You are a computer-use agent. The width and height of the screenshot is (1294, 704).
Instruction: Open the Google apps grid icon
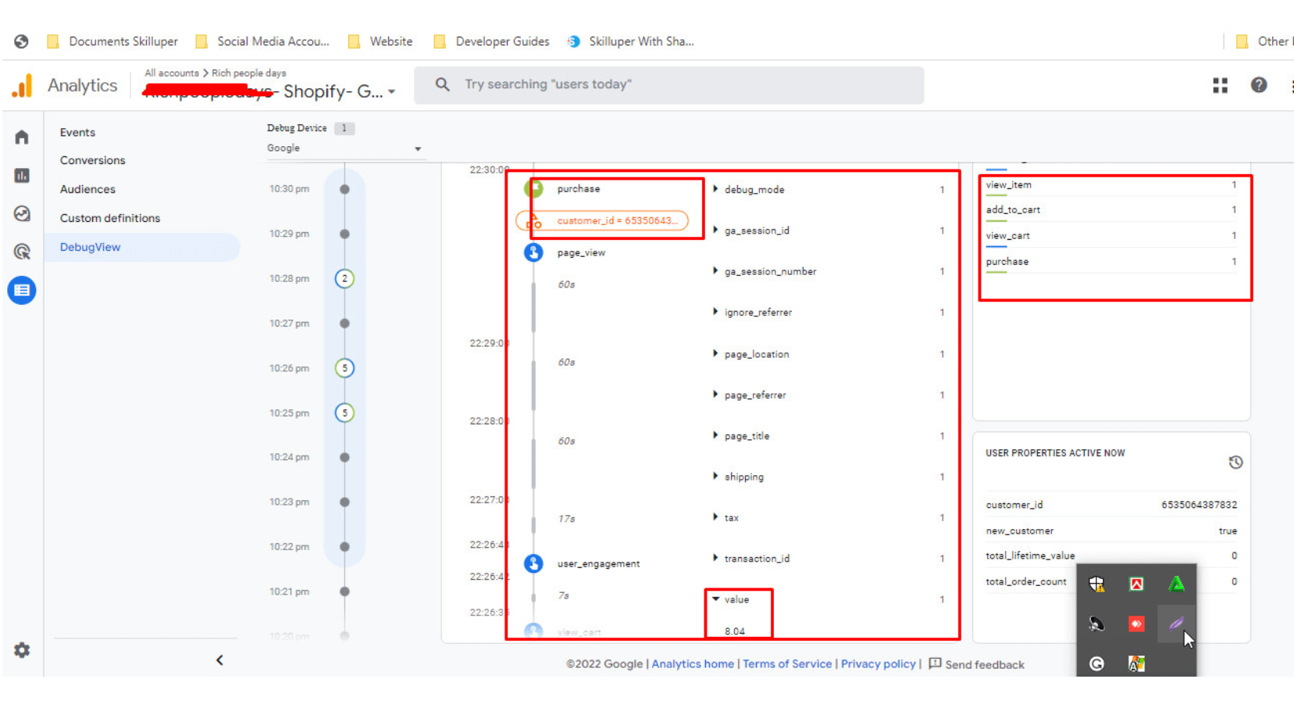point(1220,85)
